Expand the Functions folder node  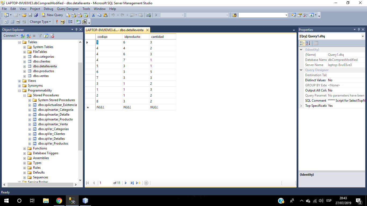(24, 148)
